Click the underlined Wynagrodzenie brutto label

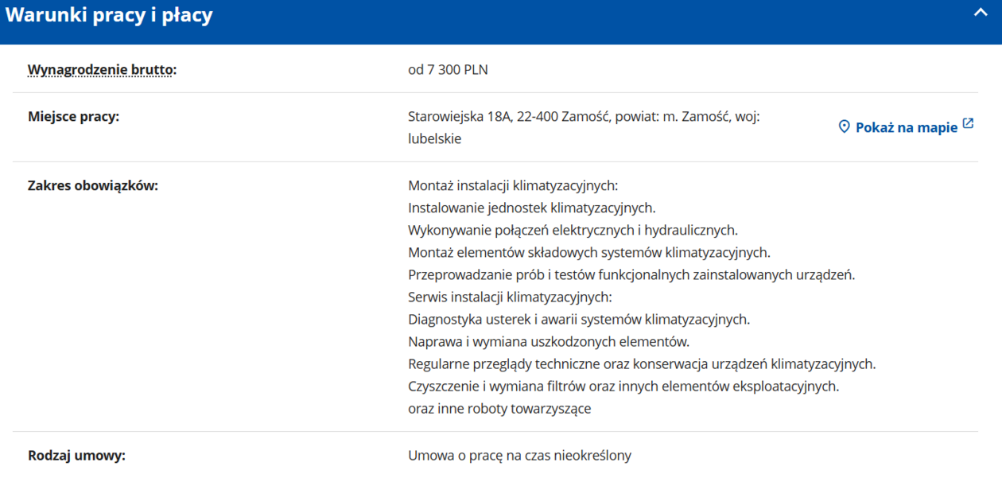click(102, 70)
